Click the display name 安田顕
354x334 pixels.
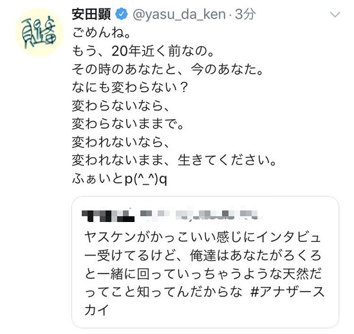coord(91,14)
